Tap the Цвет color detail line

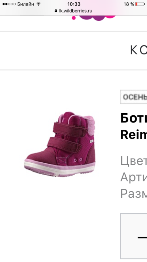point(134,161)
